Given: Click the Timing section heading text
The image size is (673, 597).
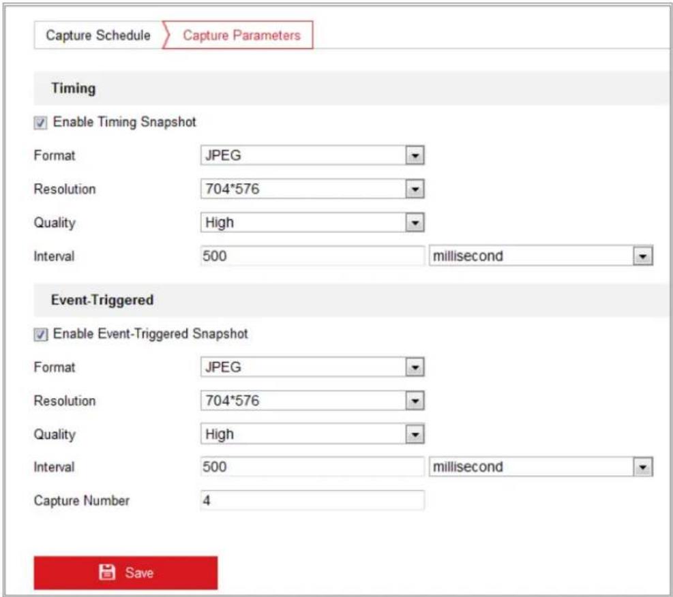Looking at the screenshot, I should (74, 89).
